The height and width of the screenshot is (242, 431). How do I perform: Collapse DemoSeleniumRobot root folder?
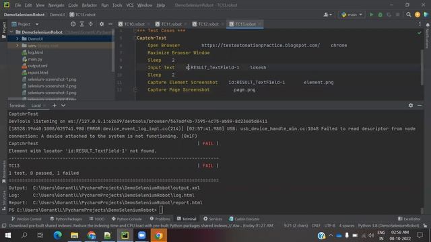pyautogui.click(x=11, y=32)
